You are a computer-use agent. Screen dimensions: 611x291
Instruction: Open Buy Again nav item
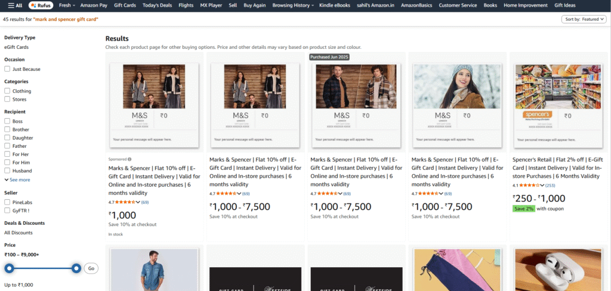[254, 5]
